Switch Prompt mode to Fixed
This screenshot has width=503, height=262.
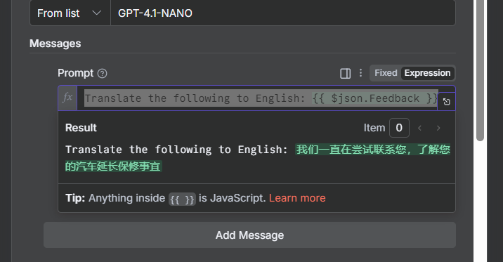point(386,73)
